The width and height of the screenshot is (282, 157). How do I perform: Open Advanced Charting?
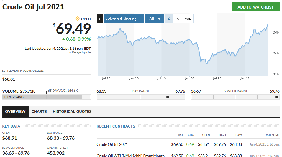pyautogui.click(x=124, y=19)
